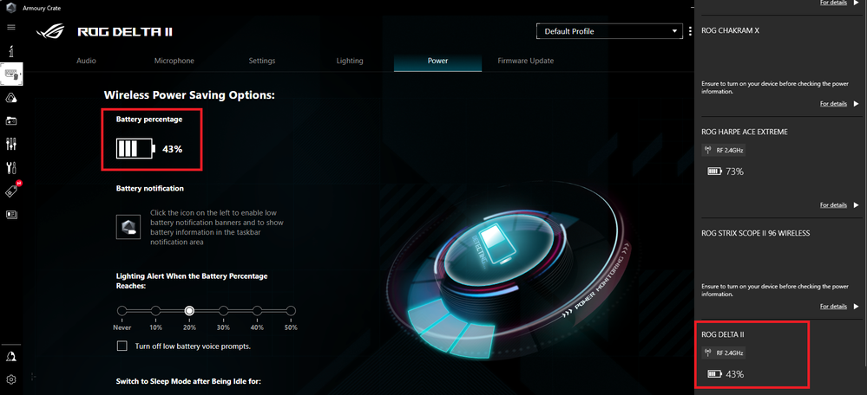Image resolution: width=867 pixels, height=395 pixels.
Task: Open the Default Profile dropdown
Action: pos(610,31)
